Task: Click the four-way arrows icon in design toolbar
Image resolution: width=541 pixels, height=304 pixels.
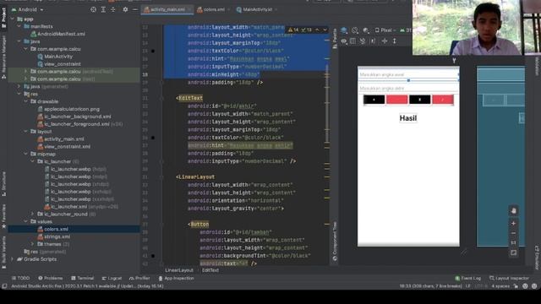Action: coord(385,41)
